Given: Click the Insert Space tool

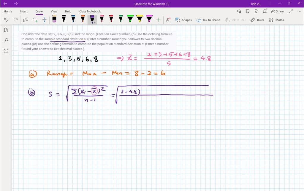Looking at the screenshot, I should tap(44, 20).
